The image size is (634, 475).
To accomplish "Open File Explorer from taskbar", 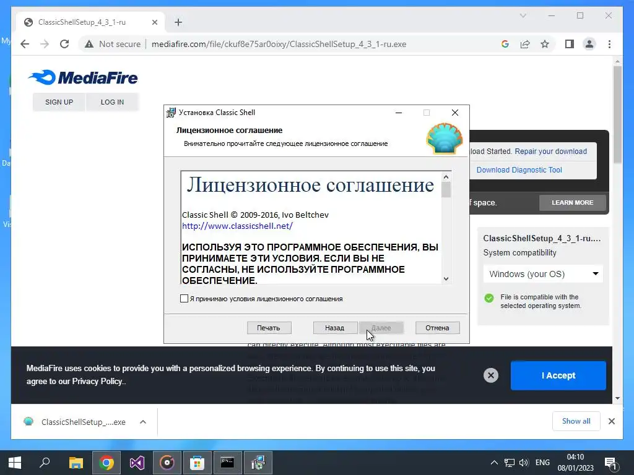I will 76,463.
